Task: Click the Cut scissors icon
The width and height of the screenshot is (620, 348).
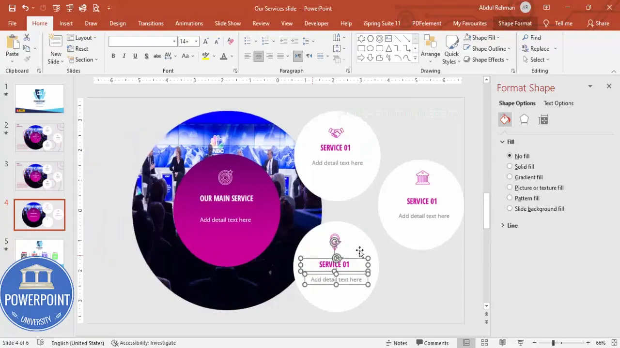Action: point(27,38)
